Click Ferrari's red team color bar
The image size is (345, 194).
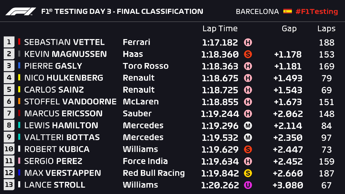(19, 42)
